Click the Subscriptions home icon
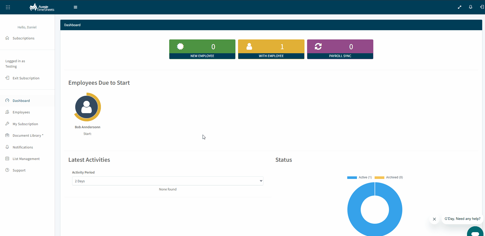The width and height of the screenshot is (485, 236). (x=7, y=38)
